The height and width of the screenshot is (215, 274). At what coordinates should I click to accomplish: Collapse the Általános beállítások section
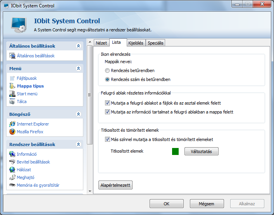tap(78, 46)
